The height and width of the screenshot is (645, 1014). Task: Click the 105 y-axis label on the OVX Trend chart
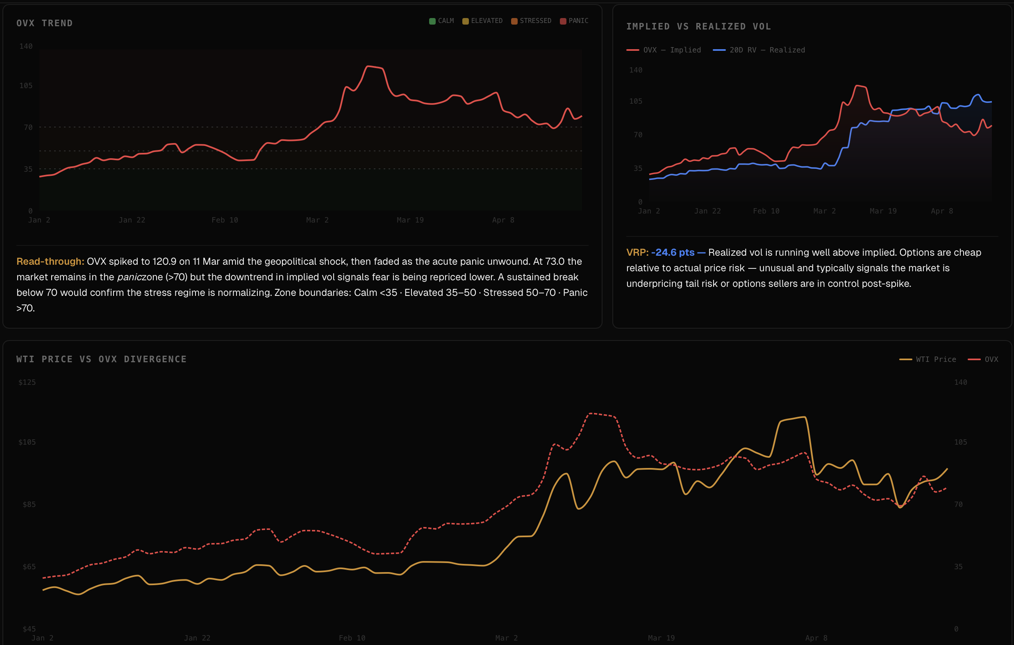point(26,86)
